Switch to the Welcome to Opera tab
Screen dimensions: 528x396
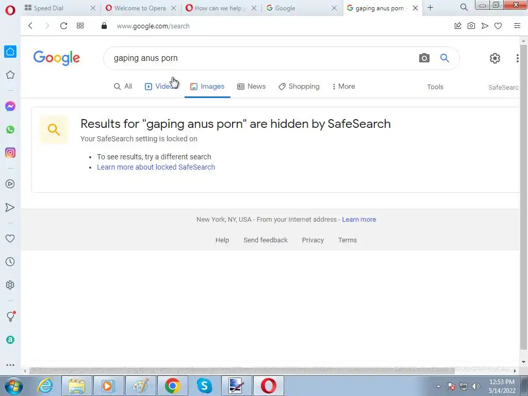click(140, 8)
